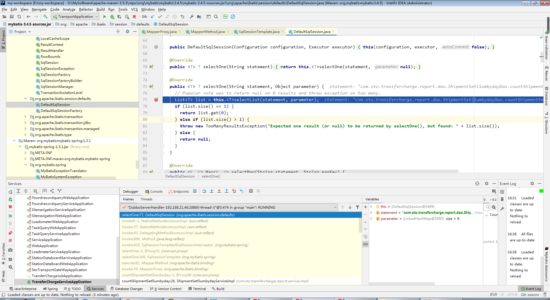The height and width of the screenshot is (300, 550).
Task: Stop the running process via red square in main toolbar
Action: click(134, 17)
